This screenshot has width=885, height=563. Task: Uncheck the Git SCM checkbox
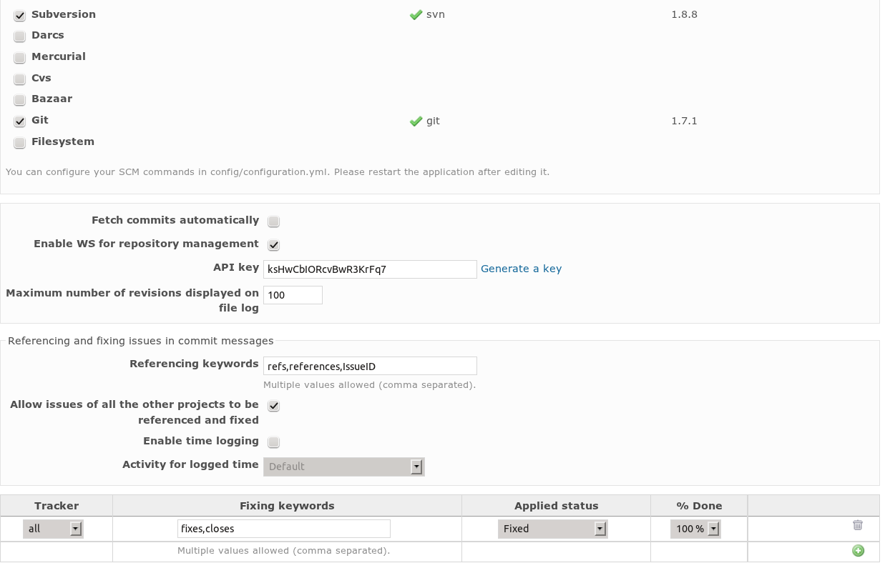(20, 121)
